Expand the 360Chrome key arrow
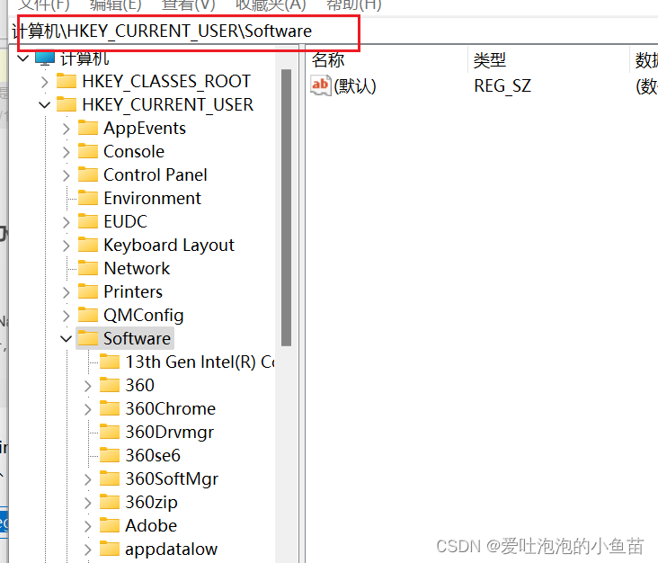 (88, 409)
